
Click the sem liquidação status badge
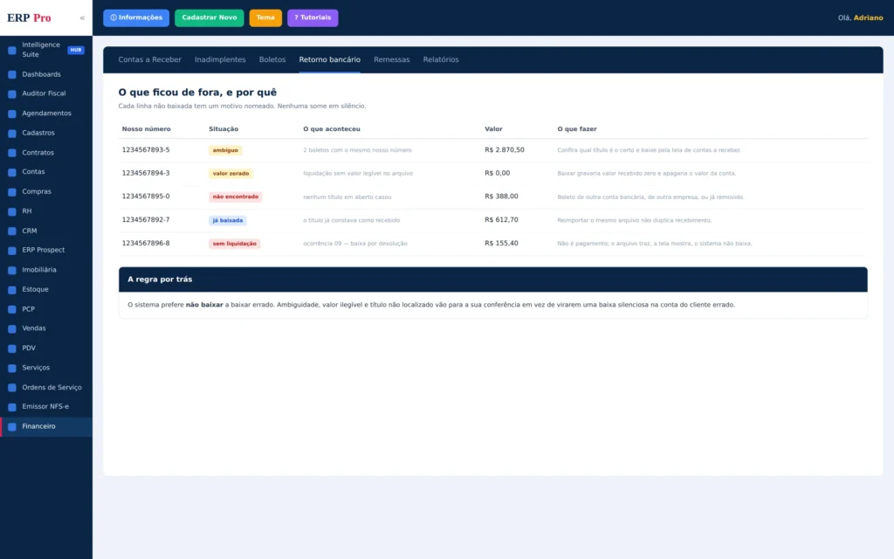[234, 244]
